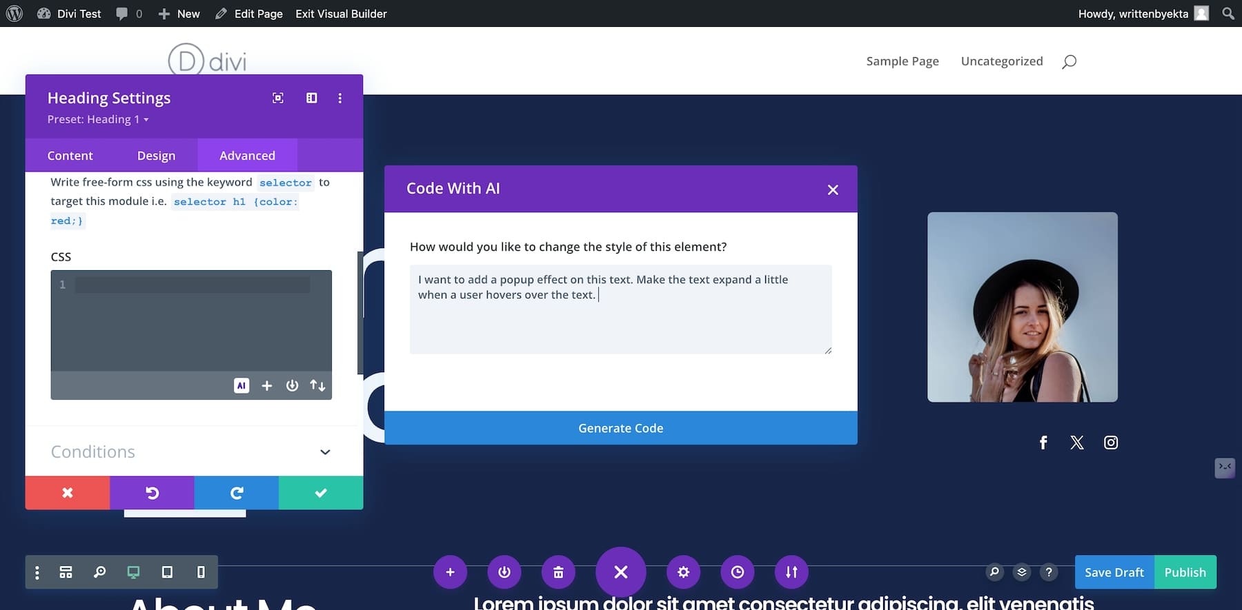This screenshot has width=1242, height=610.
Task: Save changes with green checkmark button
Action: 321,493
